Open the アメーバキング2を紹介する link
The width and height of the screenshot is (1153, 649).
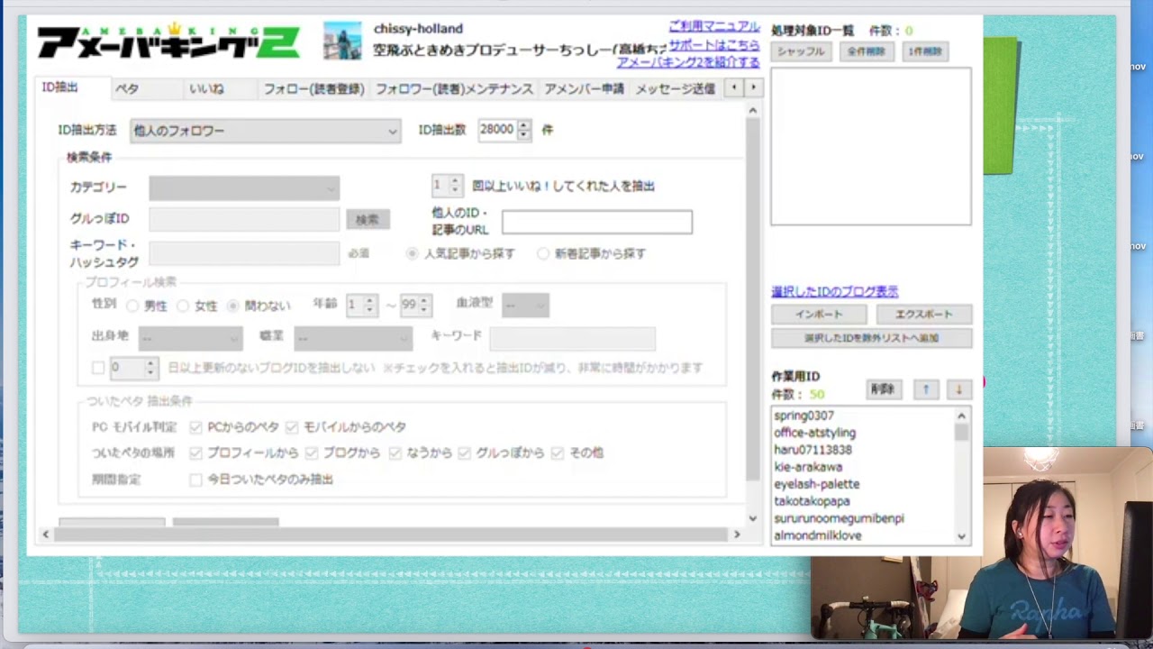(688, 62)
